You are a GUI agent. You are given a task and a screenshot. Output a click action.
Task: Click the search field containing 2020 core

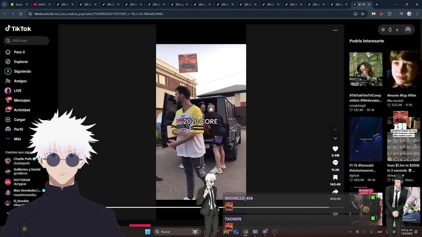point(26,40)
